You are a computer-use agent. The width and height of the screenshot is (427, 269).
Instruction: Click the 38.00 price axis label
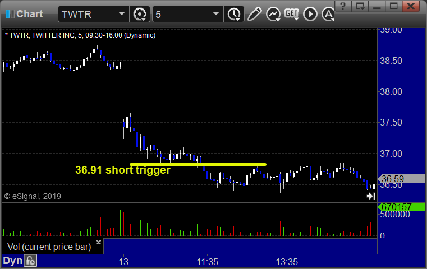[391, 92]
